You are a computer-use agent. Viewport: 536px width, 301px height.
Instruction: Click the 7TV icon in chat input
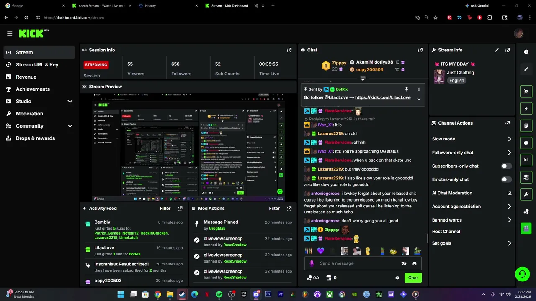pyautogui.click(x=404, y=263)
